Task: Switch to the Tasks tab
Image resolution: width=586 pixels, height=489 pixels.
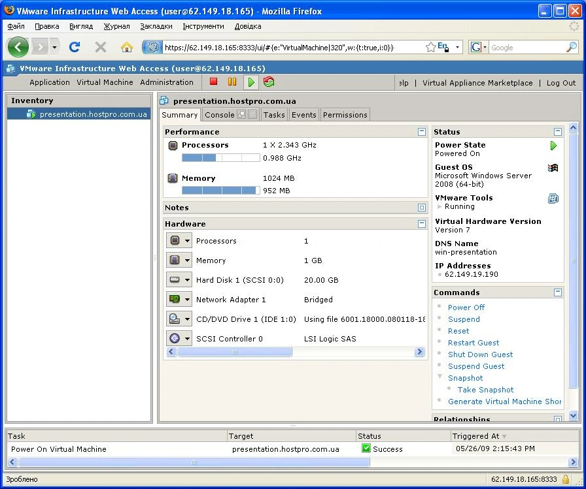Action: tap(274, 115)
